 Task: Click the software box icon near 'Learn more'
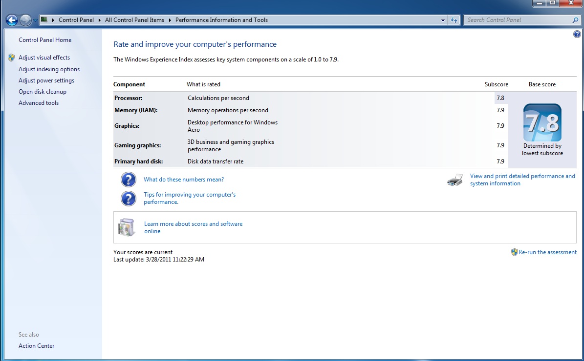point(127,227)
